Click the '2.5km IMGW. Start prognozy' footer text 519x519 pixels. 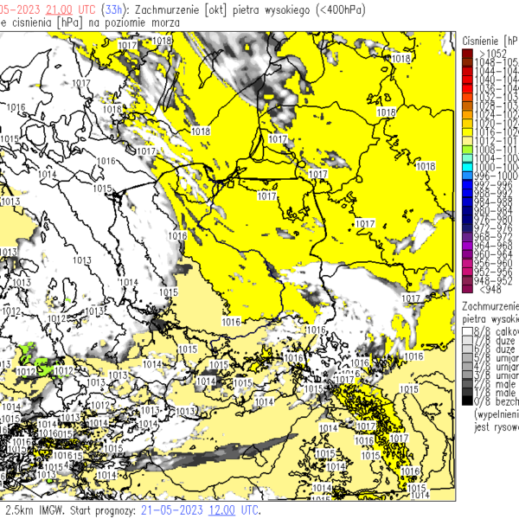[x=71, y=510]
